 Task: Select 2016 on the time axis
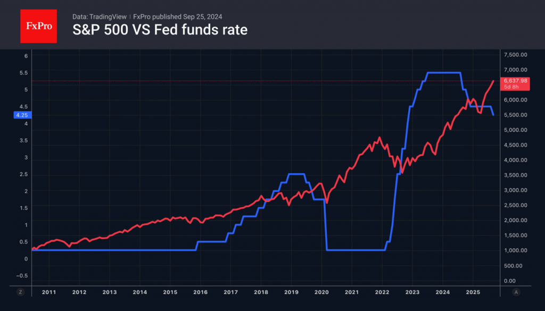click(x=200, y=292)
